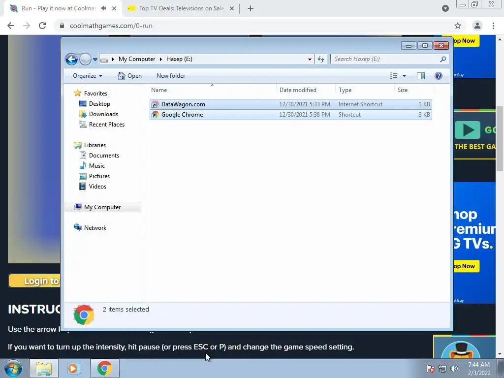
Task: Open Action Center flag in system tray
Action: (431, 369)
